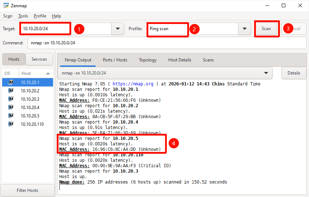Toggle the Services view button
Screen dimensions: 309x197
point(39,59)
